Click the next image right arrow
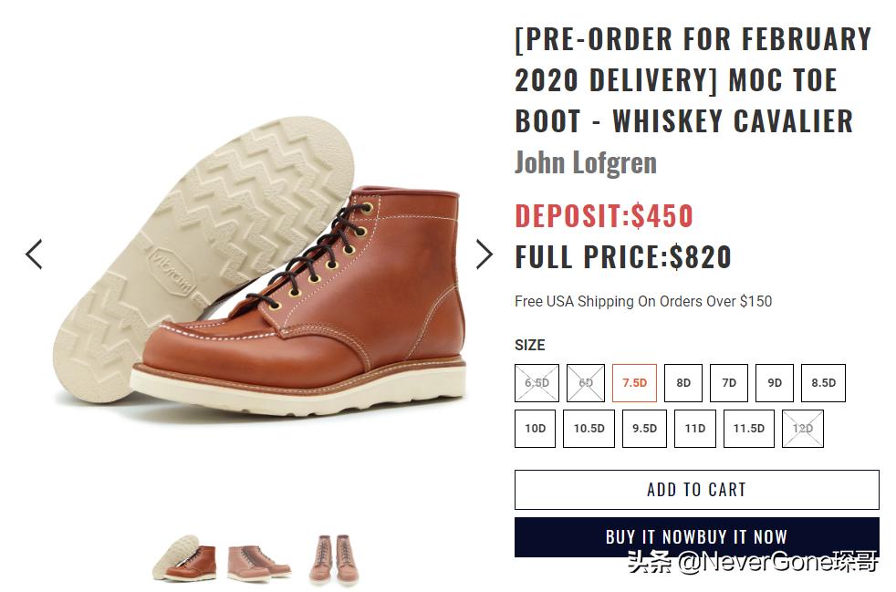This screenshot has width=896, height=592. 484,254
